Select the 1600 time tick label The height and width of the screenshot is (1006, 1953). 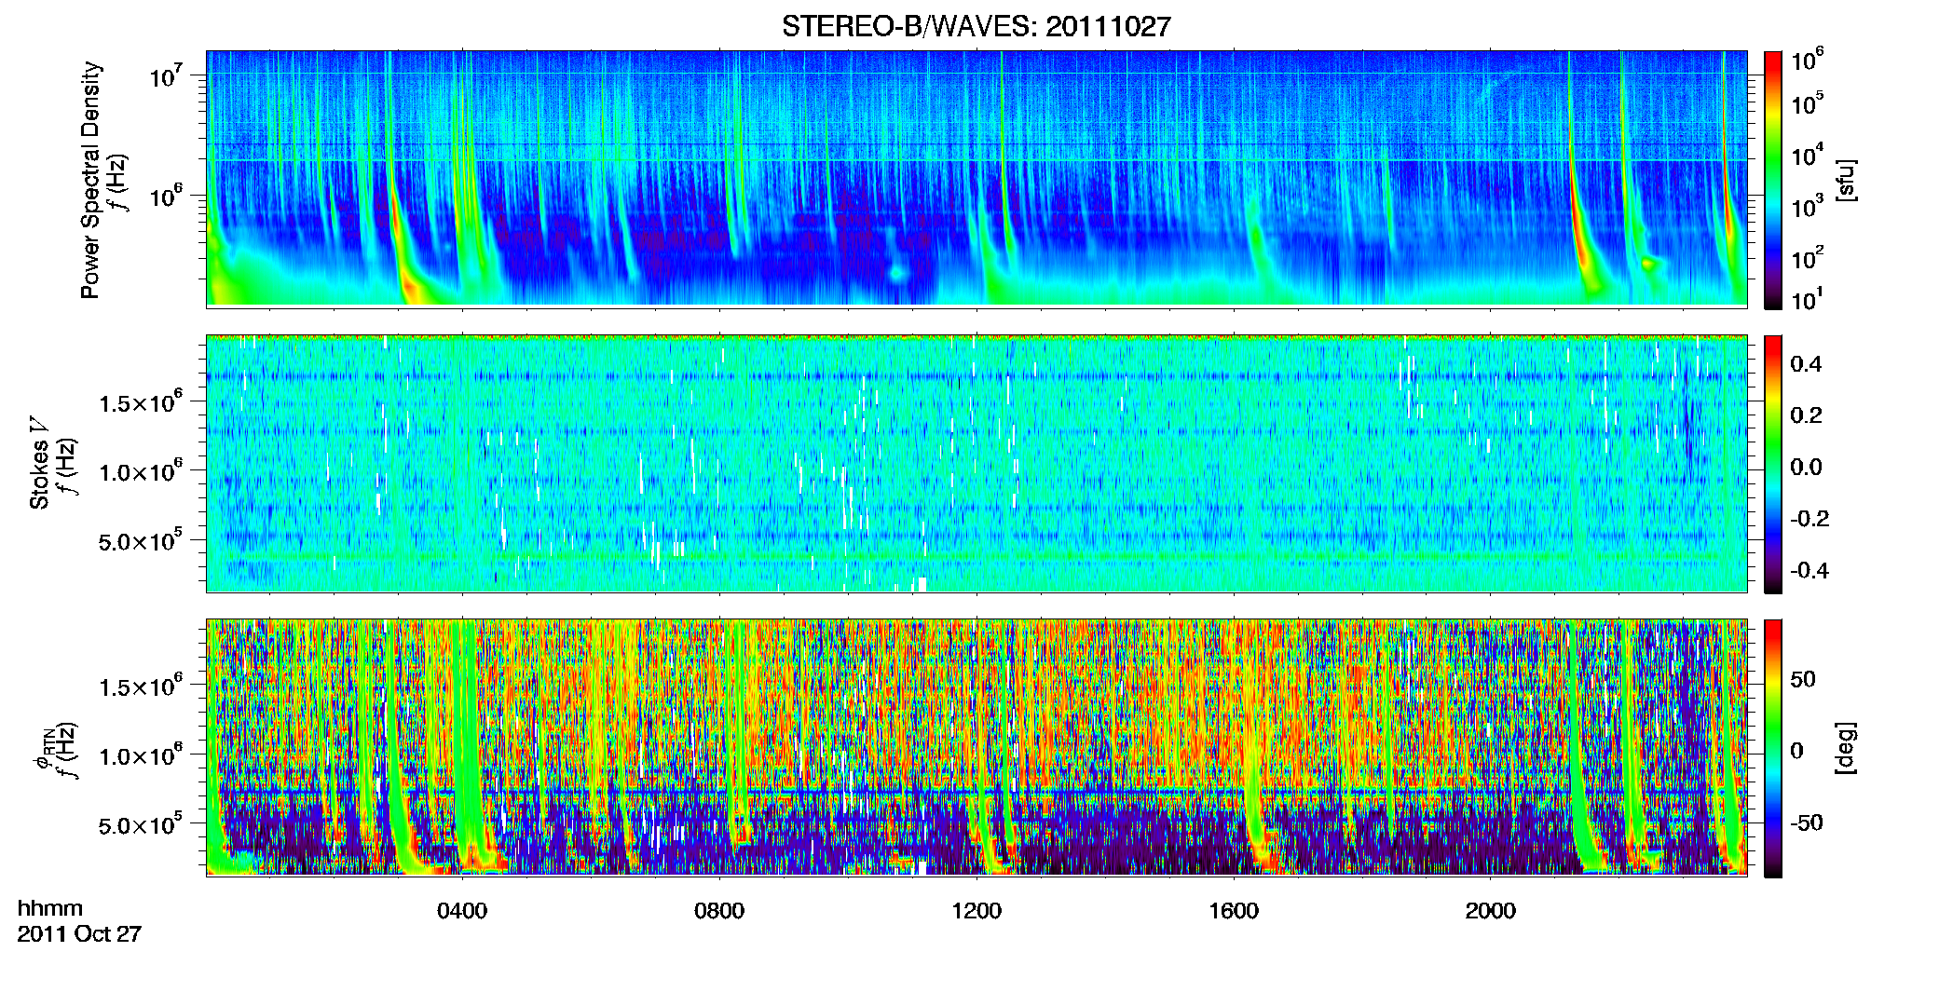point(1234,911)
